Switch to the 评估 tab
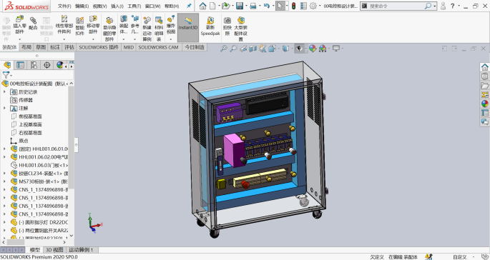 pos(69,47)
